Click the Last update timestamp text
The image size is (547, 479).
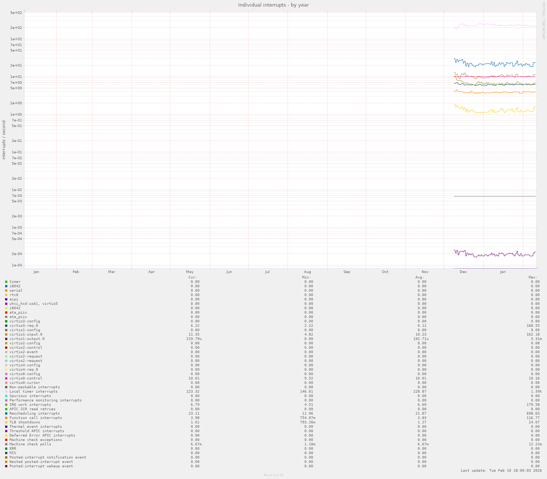pos(501,471)
